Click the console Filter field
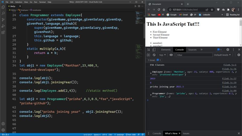This screenshot has width=242, height=136. 194,55
